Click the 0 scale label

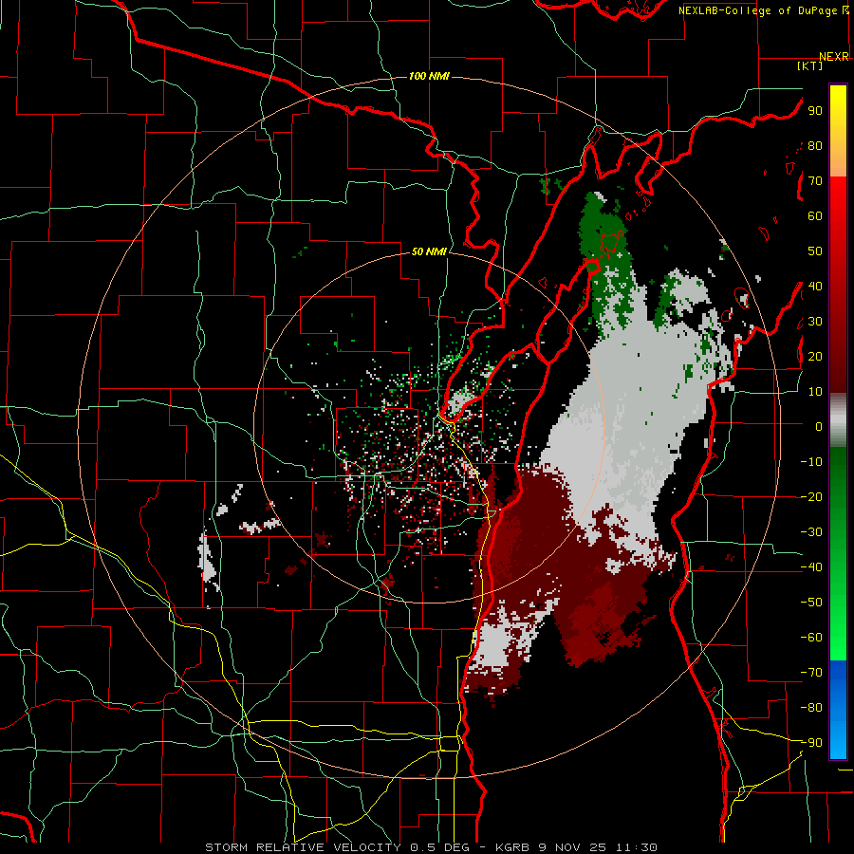(x=819, y=427)
